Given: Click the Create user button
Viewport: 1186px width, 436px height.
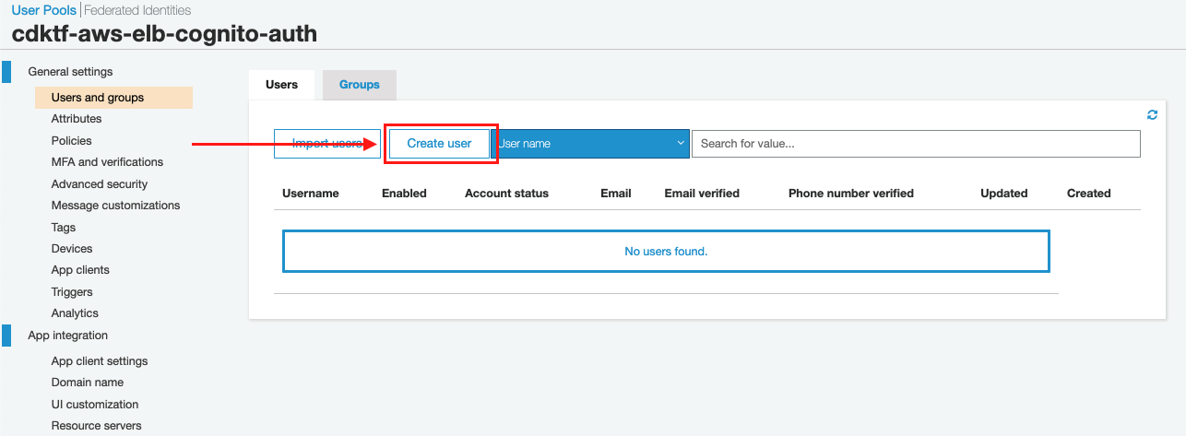Looking at the screenshot, I should [439, 144].
